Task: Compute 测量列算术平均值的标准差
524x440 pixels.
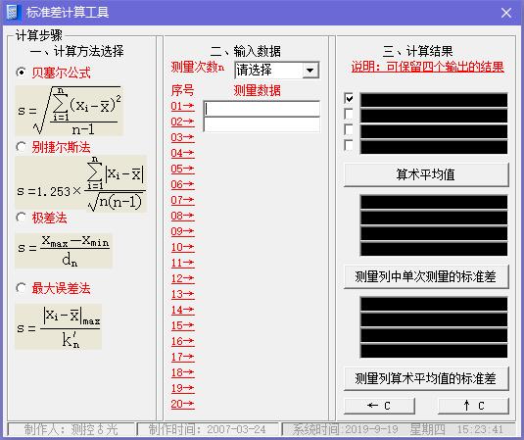Action: [x=426, y=378]
